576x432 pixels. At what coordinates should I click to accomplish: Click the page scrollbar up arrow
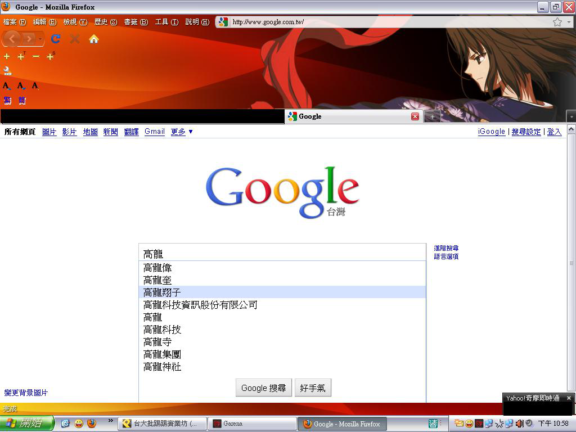(571, 129)
